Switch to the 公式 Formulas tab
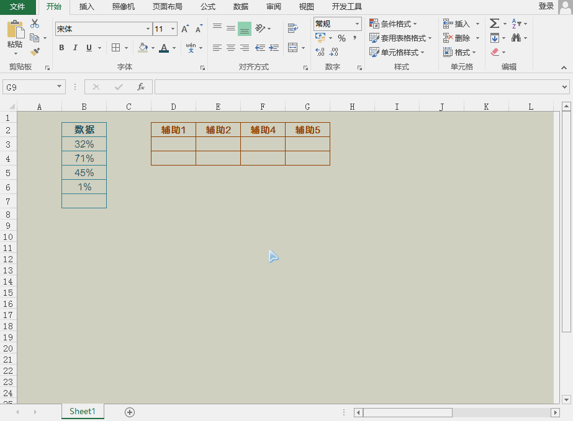This screenshot has width=573, height=421. [x=208, y=7]
